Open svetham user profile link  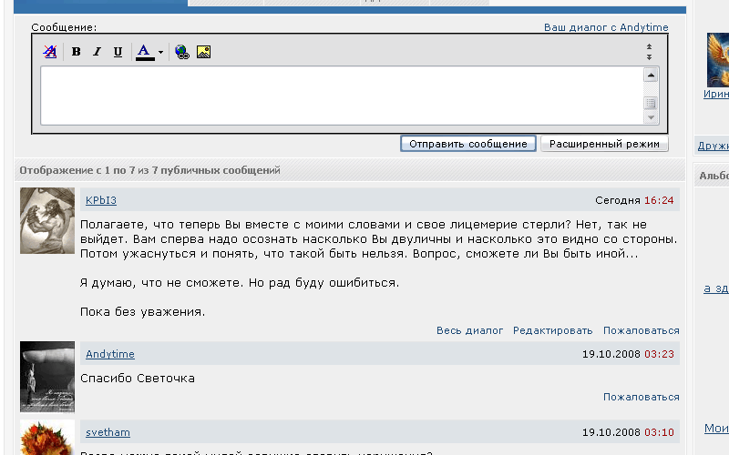pyautogui.click(x=107, y=432)
